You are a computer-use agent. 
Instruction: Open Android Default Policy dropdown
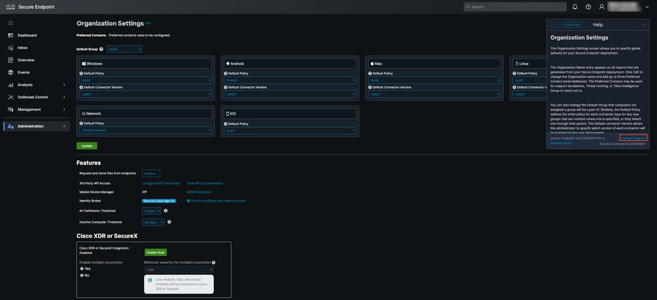click(290, 80)
